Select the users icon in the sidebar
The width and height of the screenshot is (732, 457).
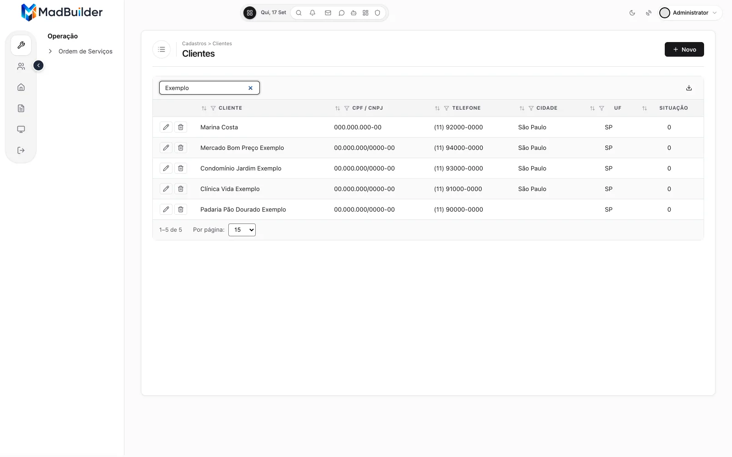click(21, 66)
